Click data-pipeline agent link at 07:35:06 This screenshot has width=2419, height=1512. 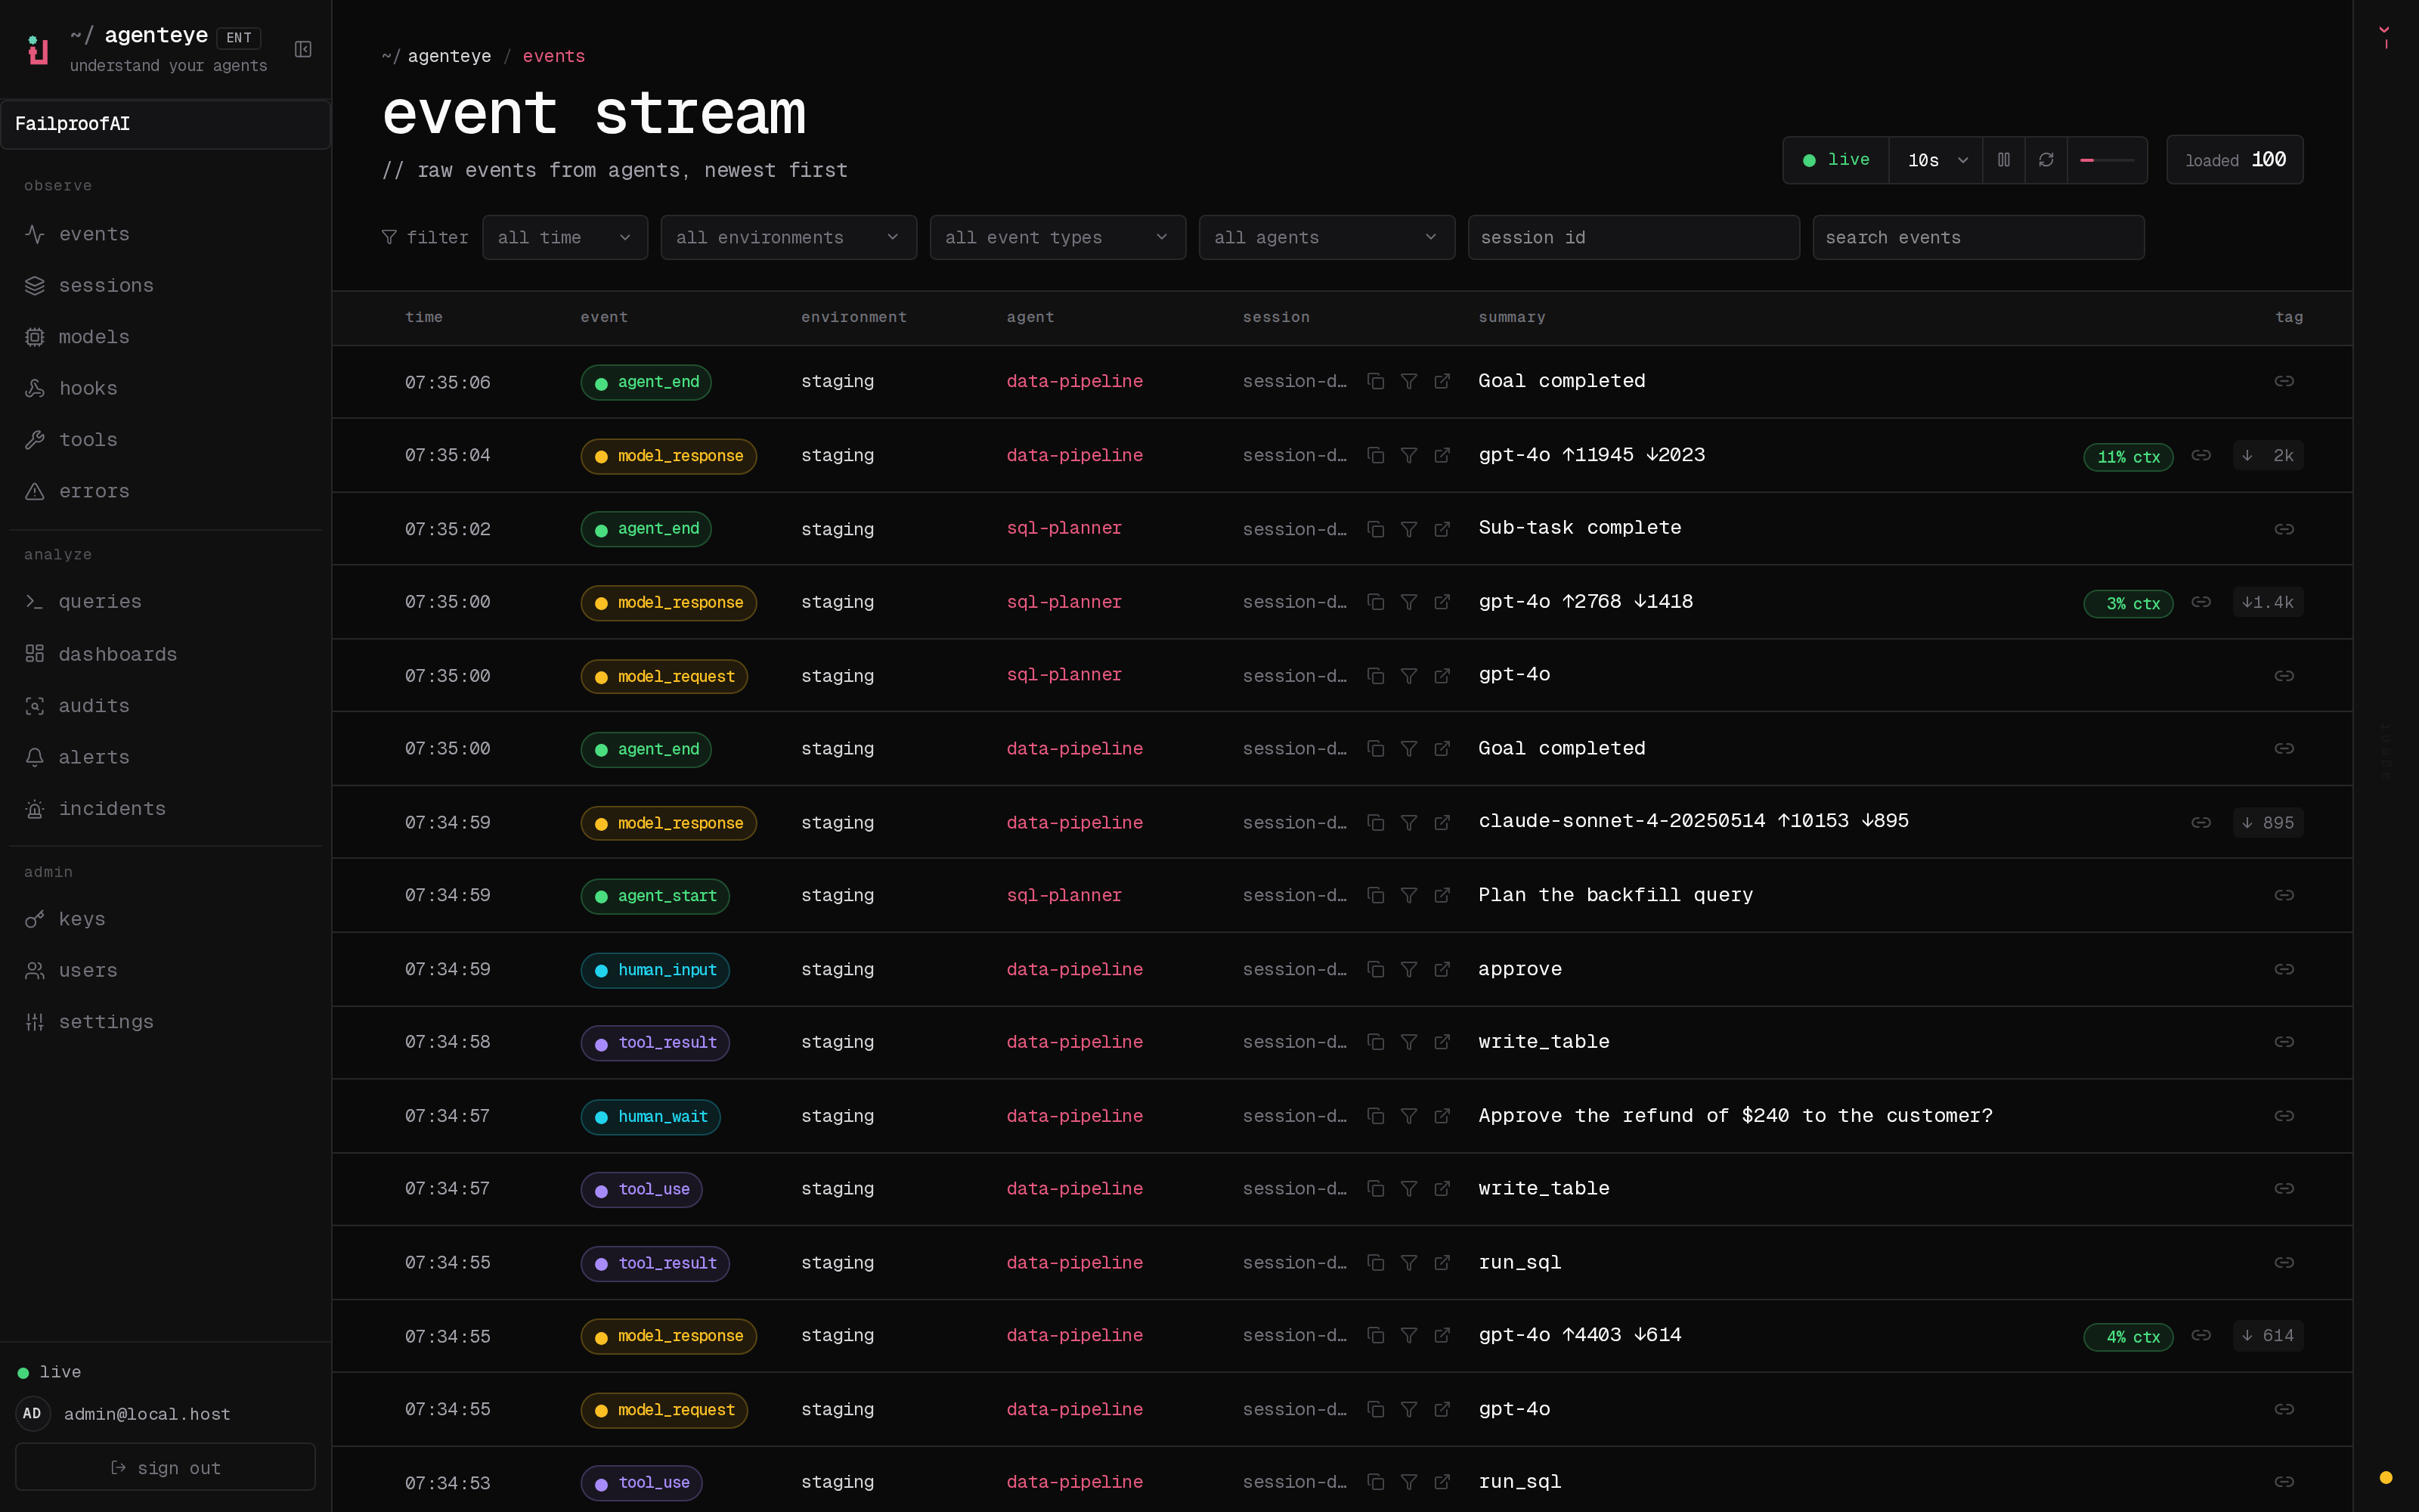pyautogui.click(x=1074, y=381)
